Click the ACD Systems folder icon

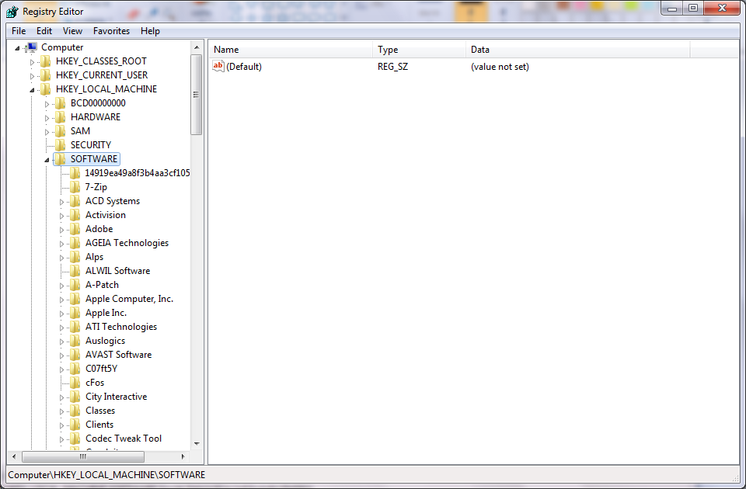point(75,201)
